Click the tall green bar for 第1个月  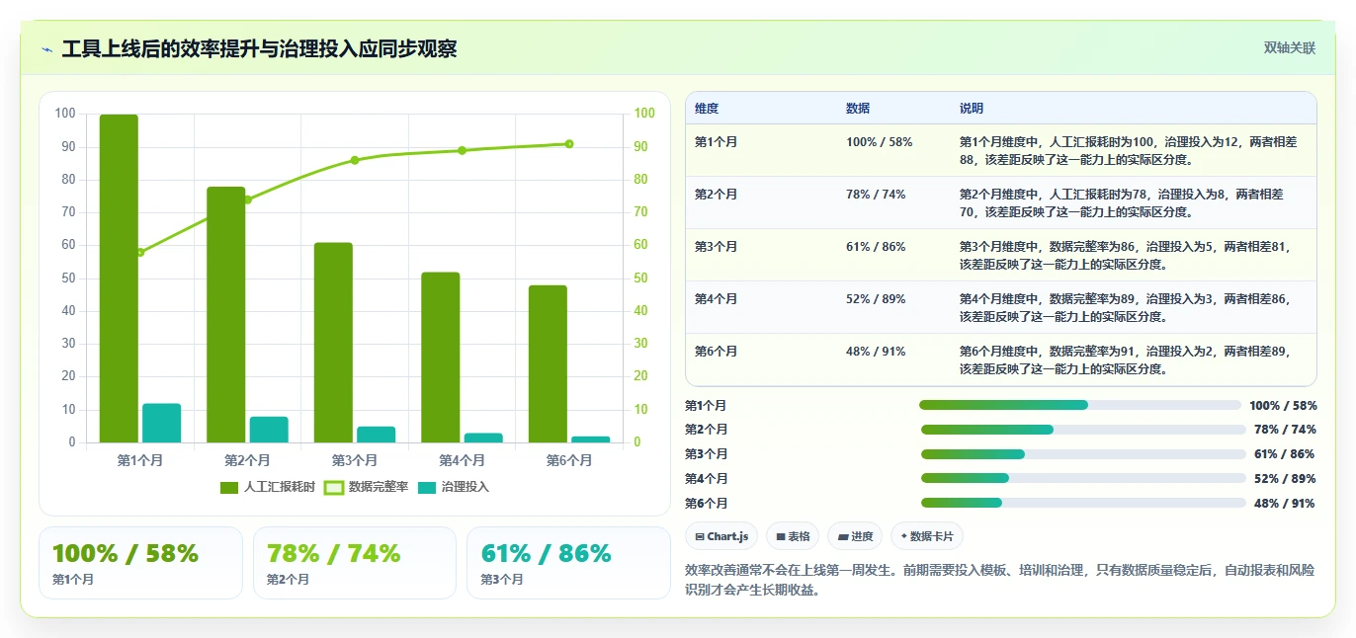pyautogui.click(x=119, y=279)
